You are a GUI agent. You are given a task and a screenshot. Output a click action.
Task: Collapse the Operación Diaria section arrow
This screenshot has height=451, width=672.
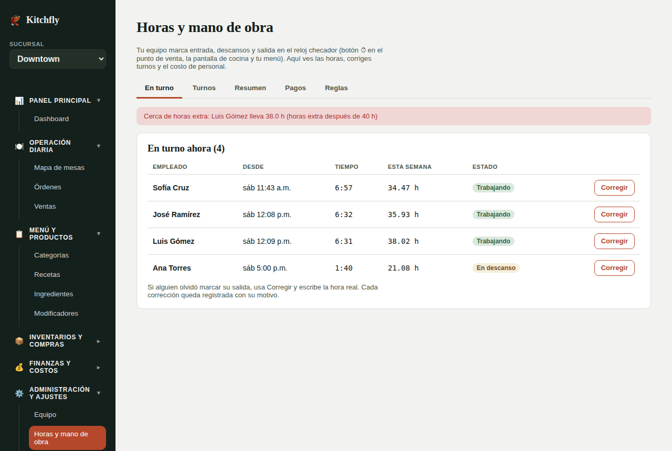tap(99, 146)
